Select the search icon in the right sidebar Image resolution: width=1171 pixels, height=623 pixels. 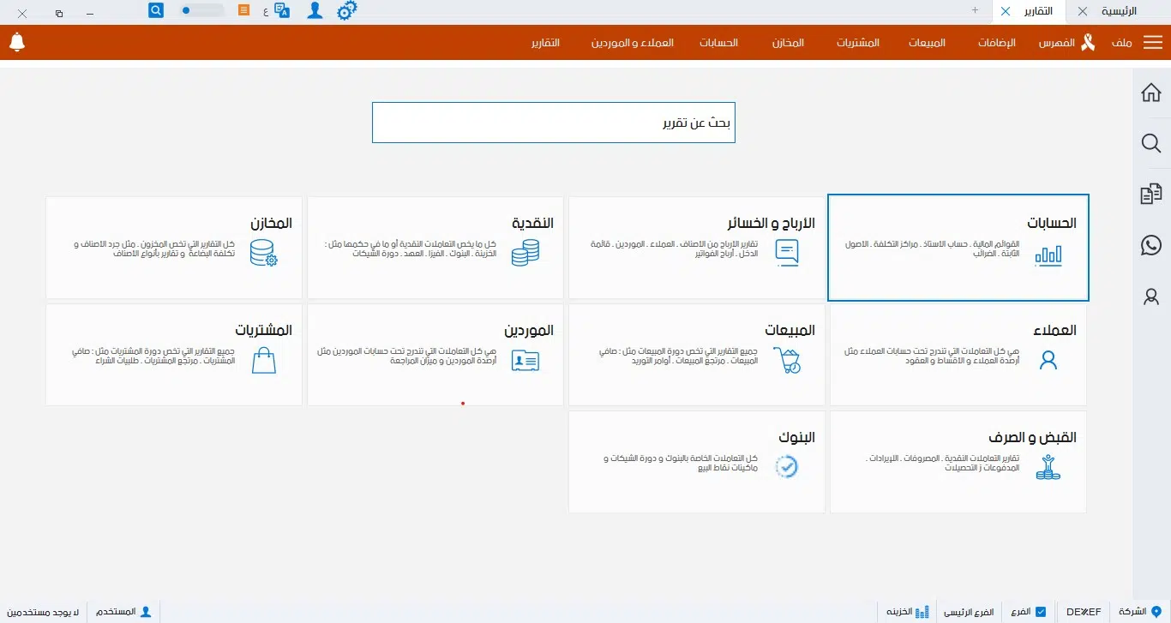(x=1150, y=143)
